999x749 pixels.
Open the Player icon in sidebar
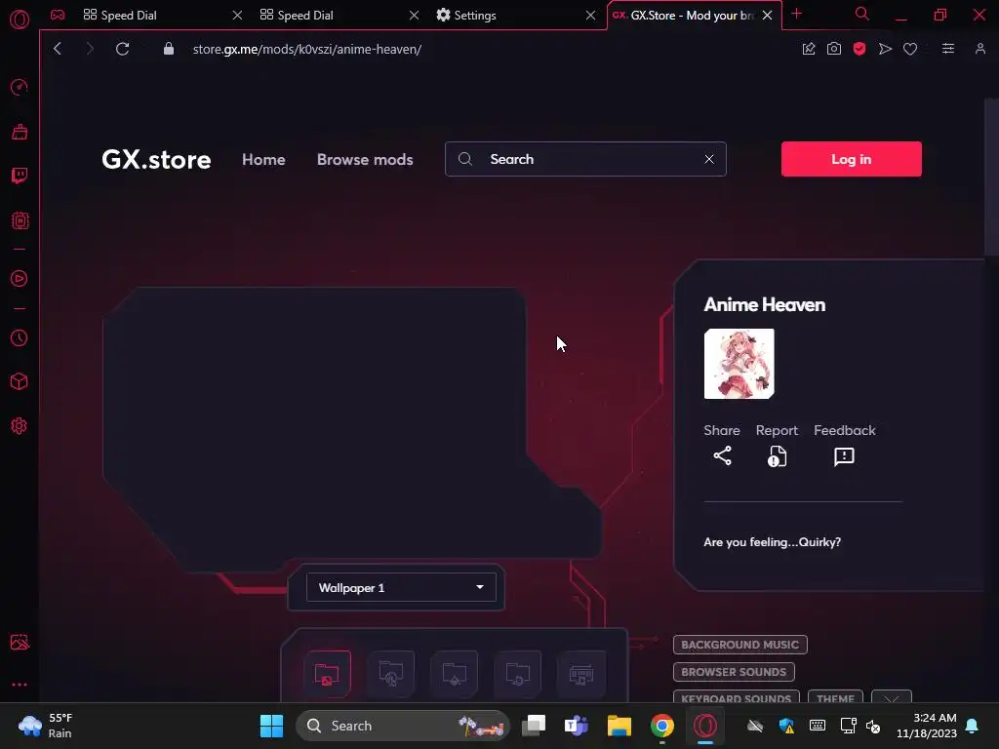tap(20, 278)
